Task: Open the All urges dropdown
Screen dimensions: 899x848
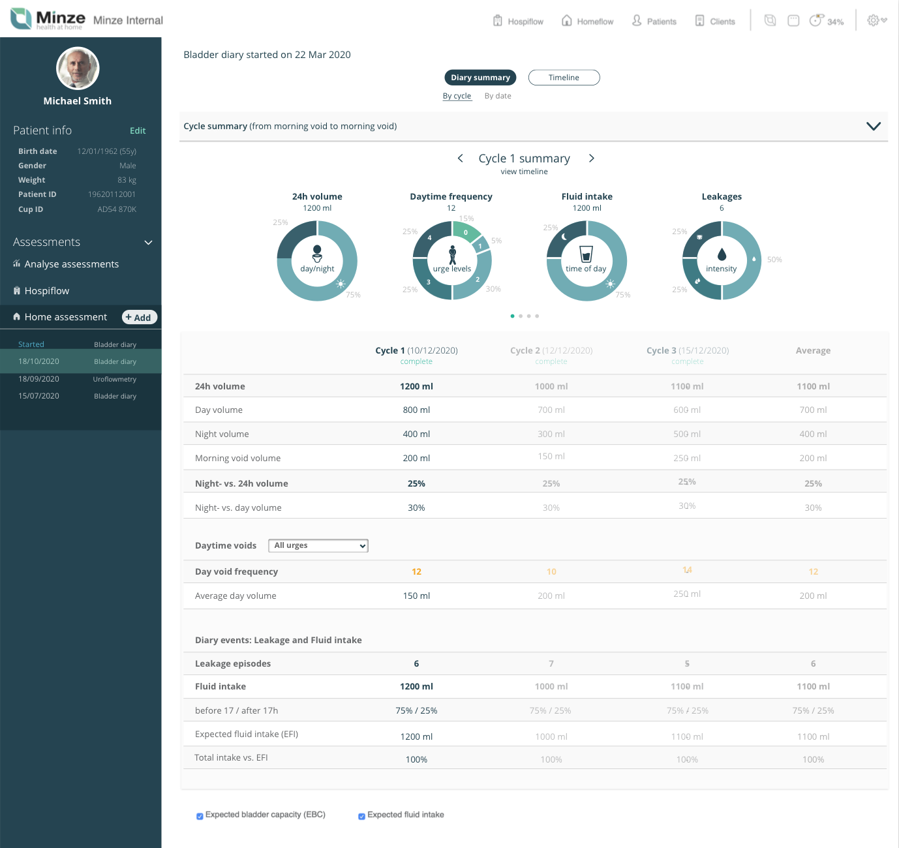Action: pos(318,545)
